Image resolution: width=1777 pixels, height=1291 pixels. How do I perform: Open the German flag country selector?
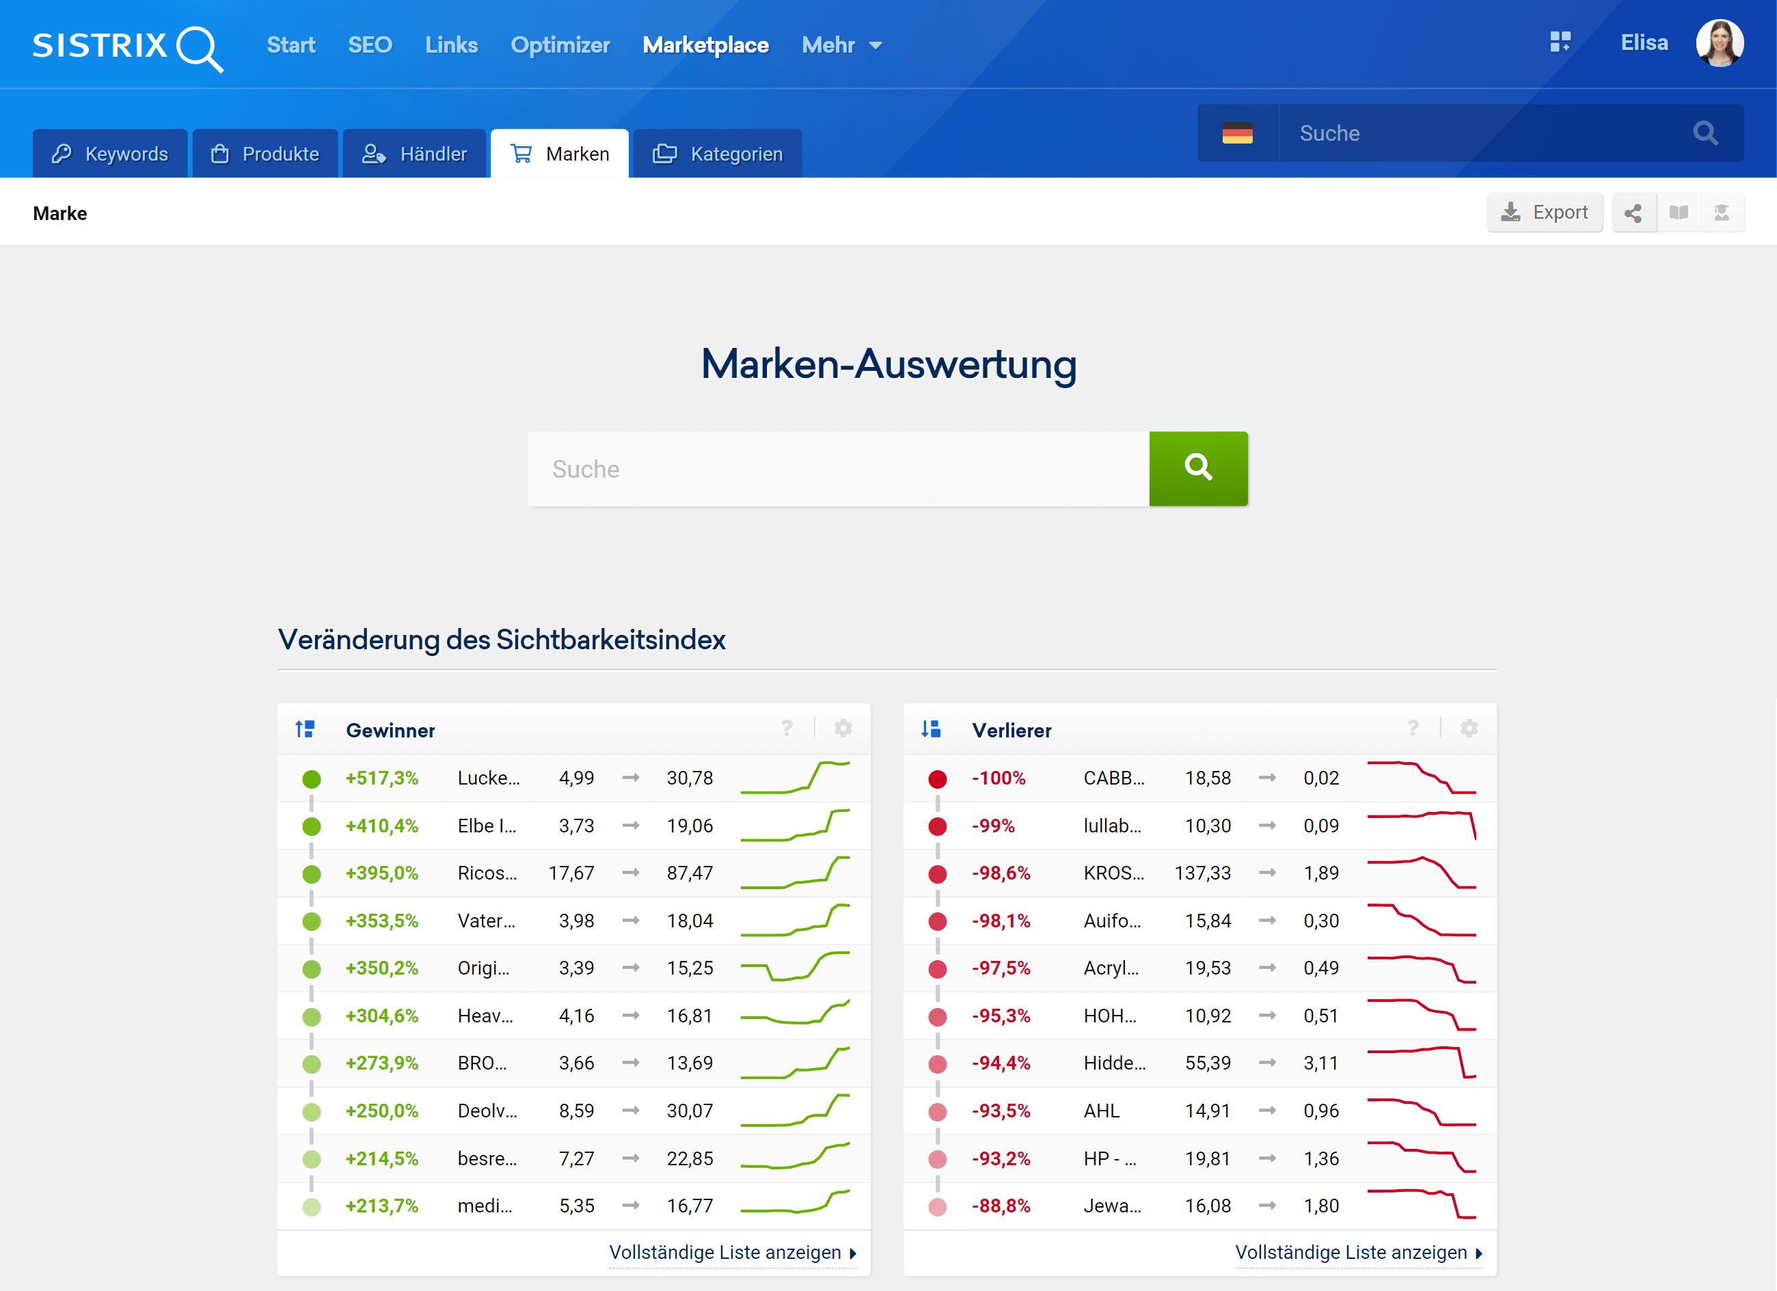click(1237, 133)
